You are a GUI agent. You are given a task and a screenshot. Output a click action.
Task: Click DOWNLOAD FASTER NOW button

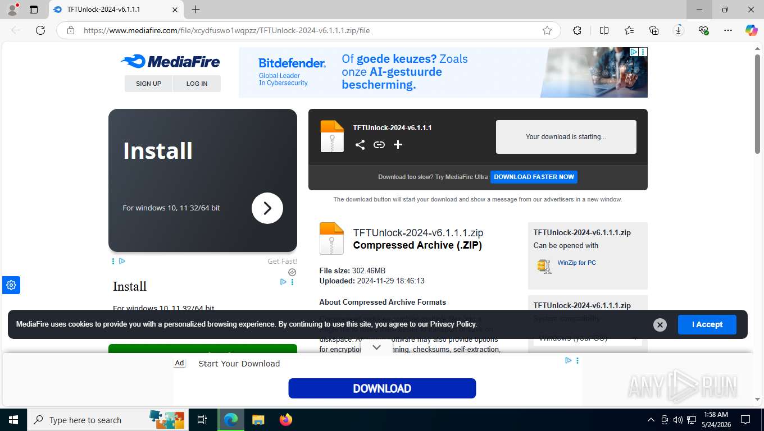coord(534,177)
